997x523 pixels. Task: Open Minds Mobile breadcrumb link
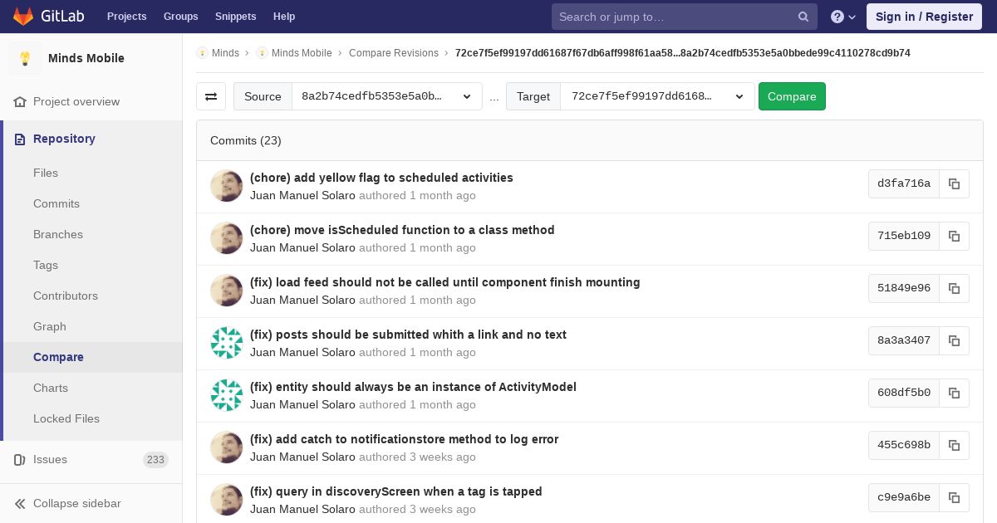coord(302,52)
